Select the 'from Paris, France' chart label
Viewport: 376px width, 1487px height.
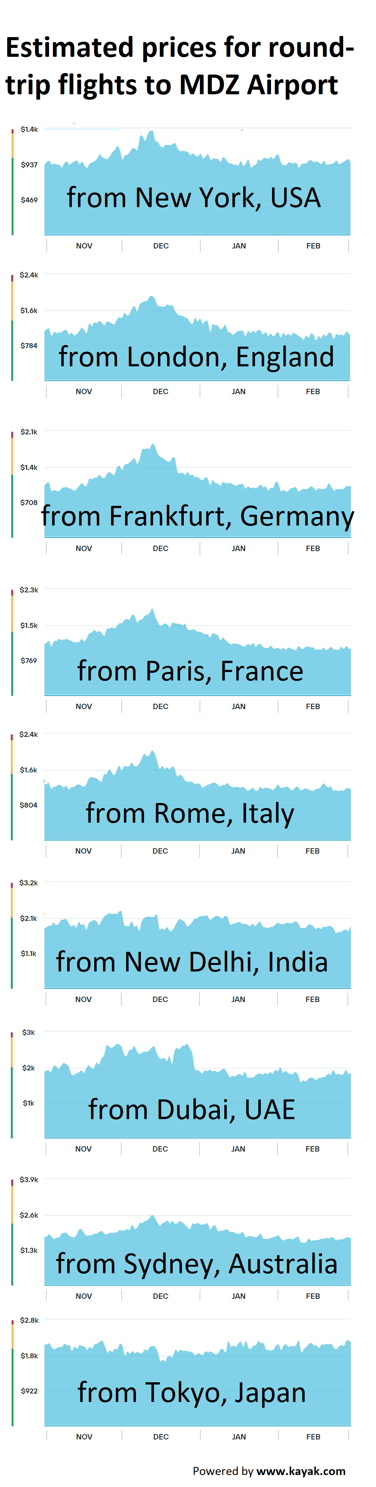[x=190, y=671]
